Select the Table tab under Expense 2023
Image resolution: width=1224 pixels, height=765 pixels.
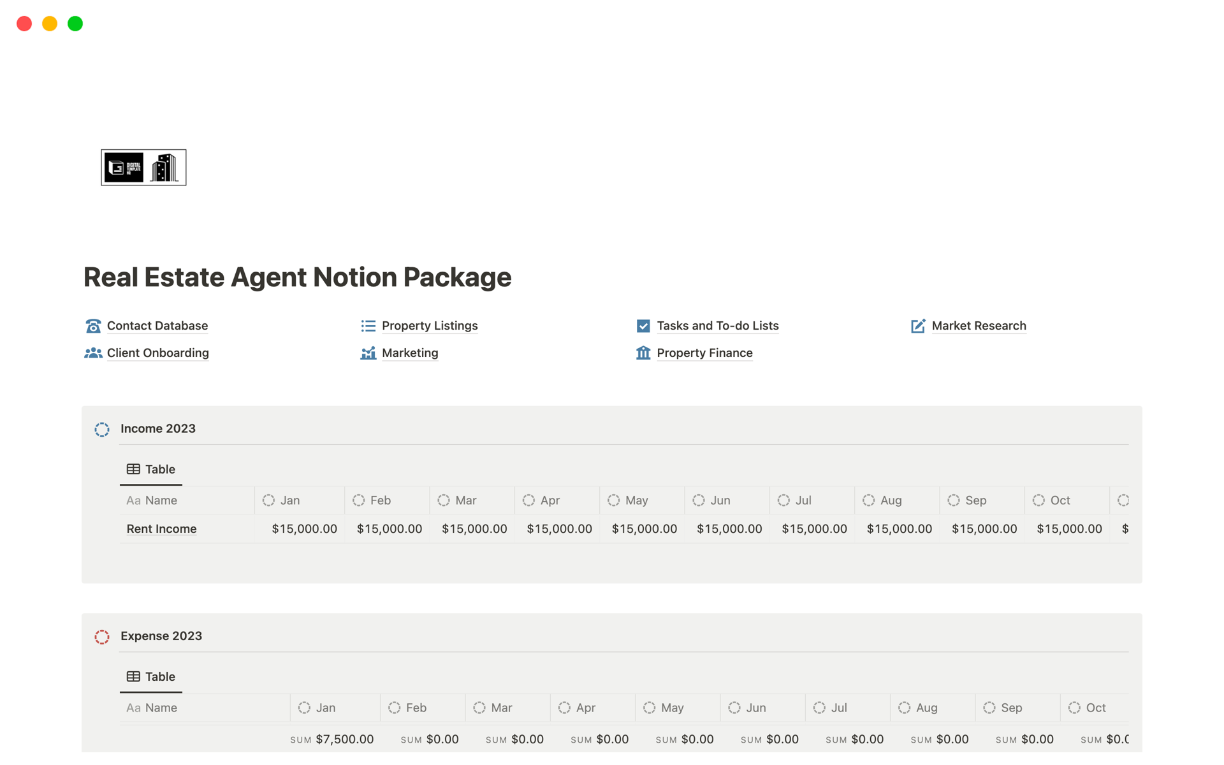coord(151,676)
